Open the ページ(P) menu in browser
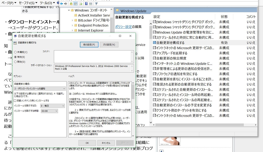Screen dimensions: 263x152 pyautogui.click(x=9, y=3)
